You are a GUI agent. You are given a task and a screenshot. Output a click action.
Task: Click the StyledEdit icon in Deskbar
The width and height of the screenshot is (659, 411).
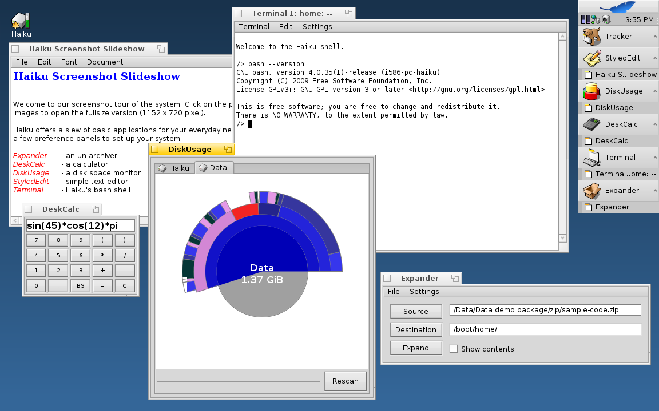click(591, 58)
